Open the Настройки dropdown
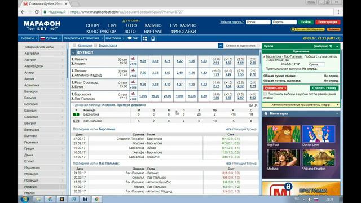The height and width of the screenshot is (203, 361). (x=115, y=38)
